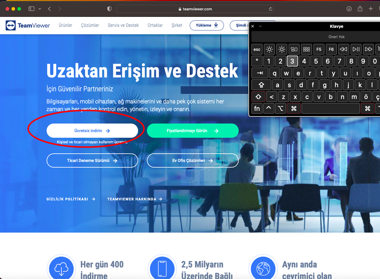Image resolution: width=380 pixels, height=279 pixels.
Task: Toggle the Shift key on the virtual keyboard
Action: (258, 97)
